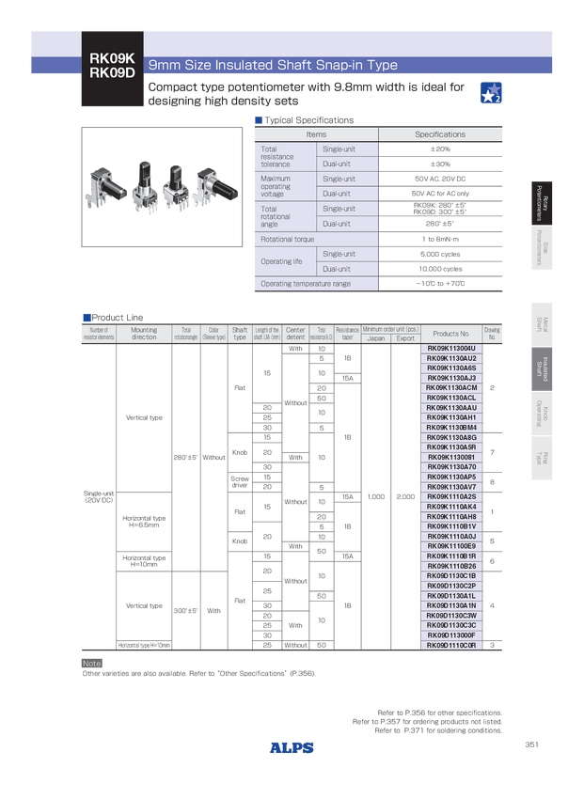584x799 pixels.
Task: Select product number RK09K1130AP5
Action: coord(451,477)
